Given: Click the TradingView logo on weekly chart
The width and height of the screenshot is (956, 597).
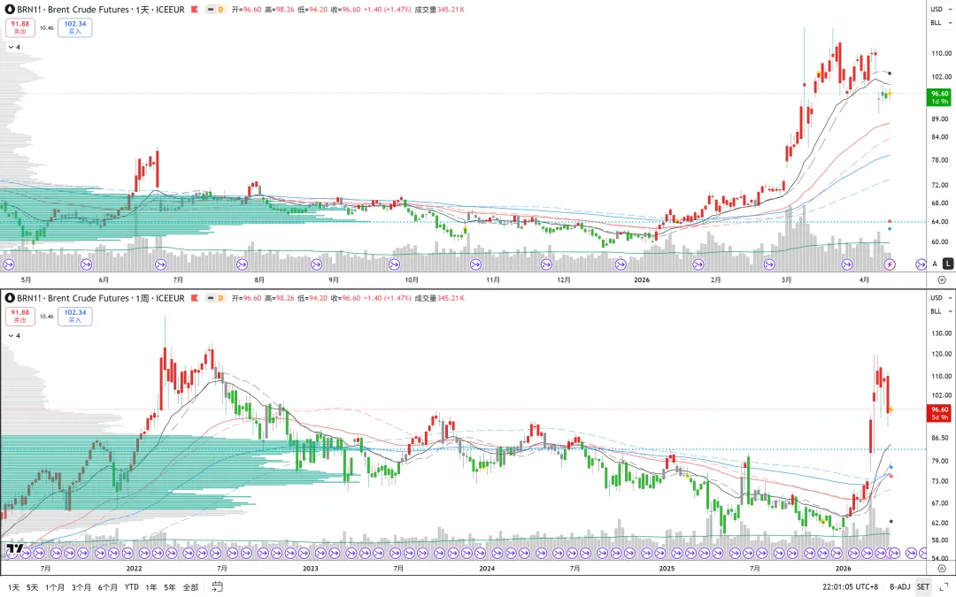Looking at the screenshot, I should (x=15, y=548).
